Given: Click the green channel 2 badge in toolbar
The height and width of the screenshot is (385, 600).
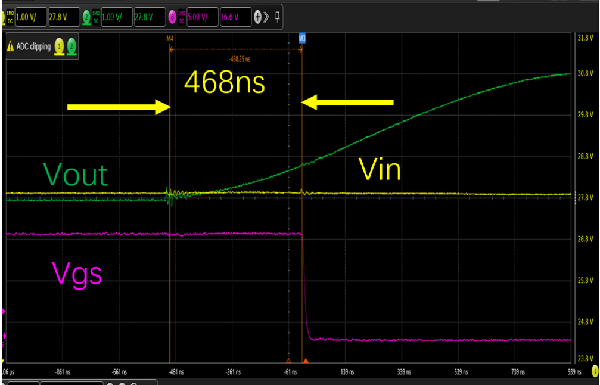Looking at the screenshot, I should (x=87, y=17).
